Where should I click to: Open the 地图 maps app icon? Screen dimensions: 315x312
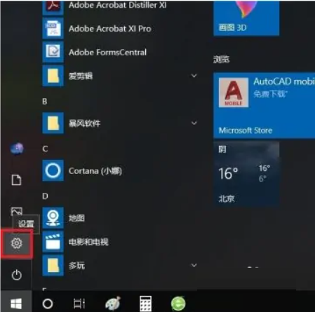[x=53, y=218]
